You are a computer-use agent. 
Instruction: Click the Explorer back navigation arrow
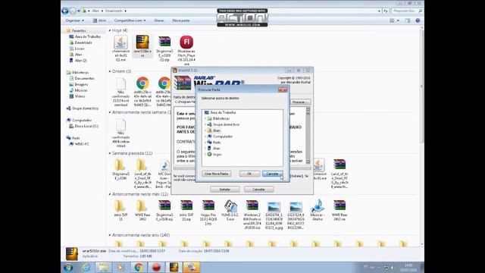coord(65,11)
